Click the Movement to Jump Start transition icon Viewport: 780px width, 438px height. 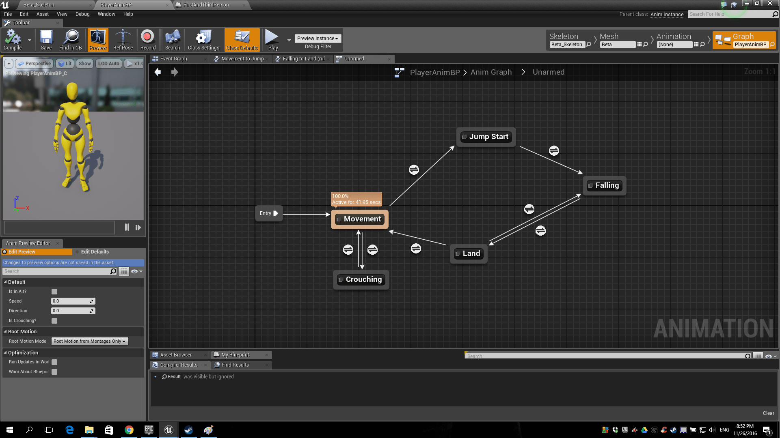tap(414, 170)
